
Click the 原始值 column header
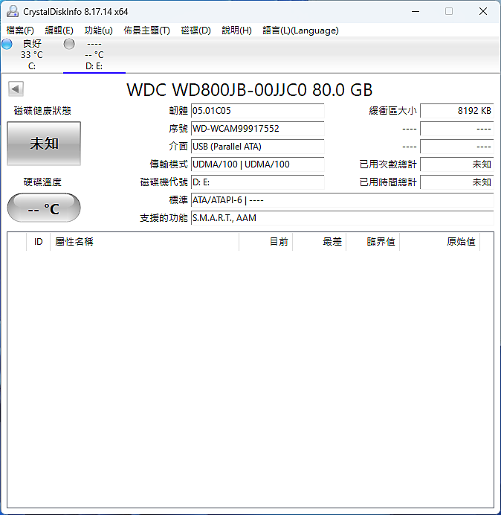(439, 242)
